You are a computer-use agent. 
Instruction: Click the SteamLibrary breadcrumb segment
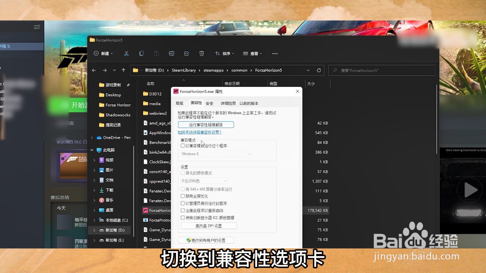pyautogui.click(x=184, y=70)
